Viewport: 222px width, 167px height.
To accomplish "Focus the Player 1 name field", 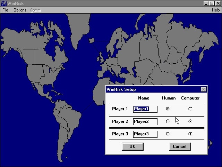I will coord(145,109).
